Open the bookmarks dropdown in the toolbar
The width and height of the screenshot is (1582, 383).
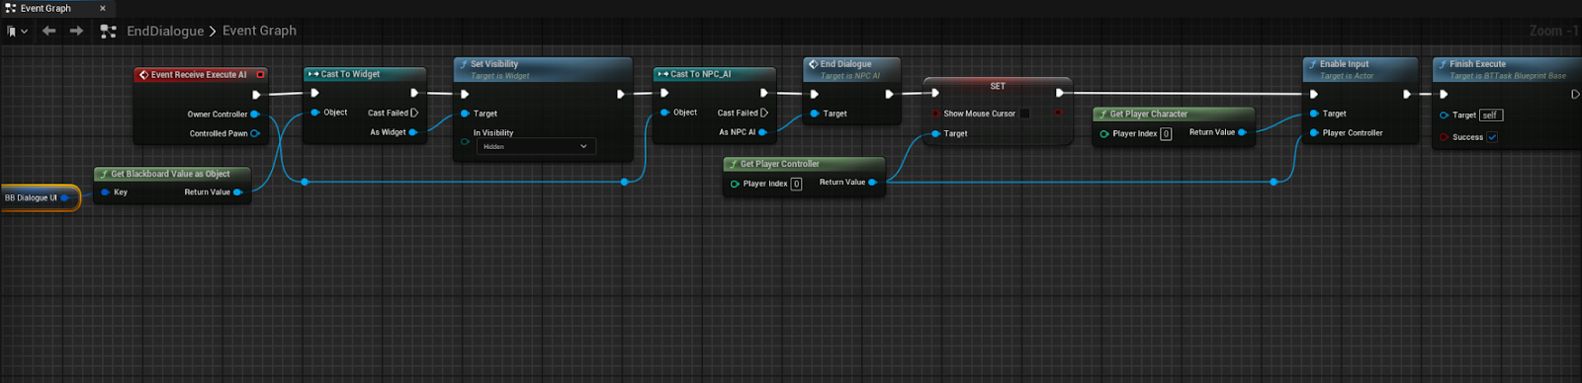(17, 31)
